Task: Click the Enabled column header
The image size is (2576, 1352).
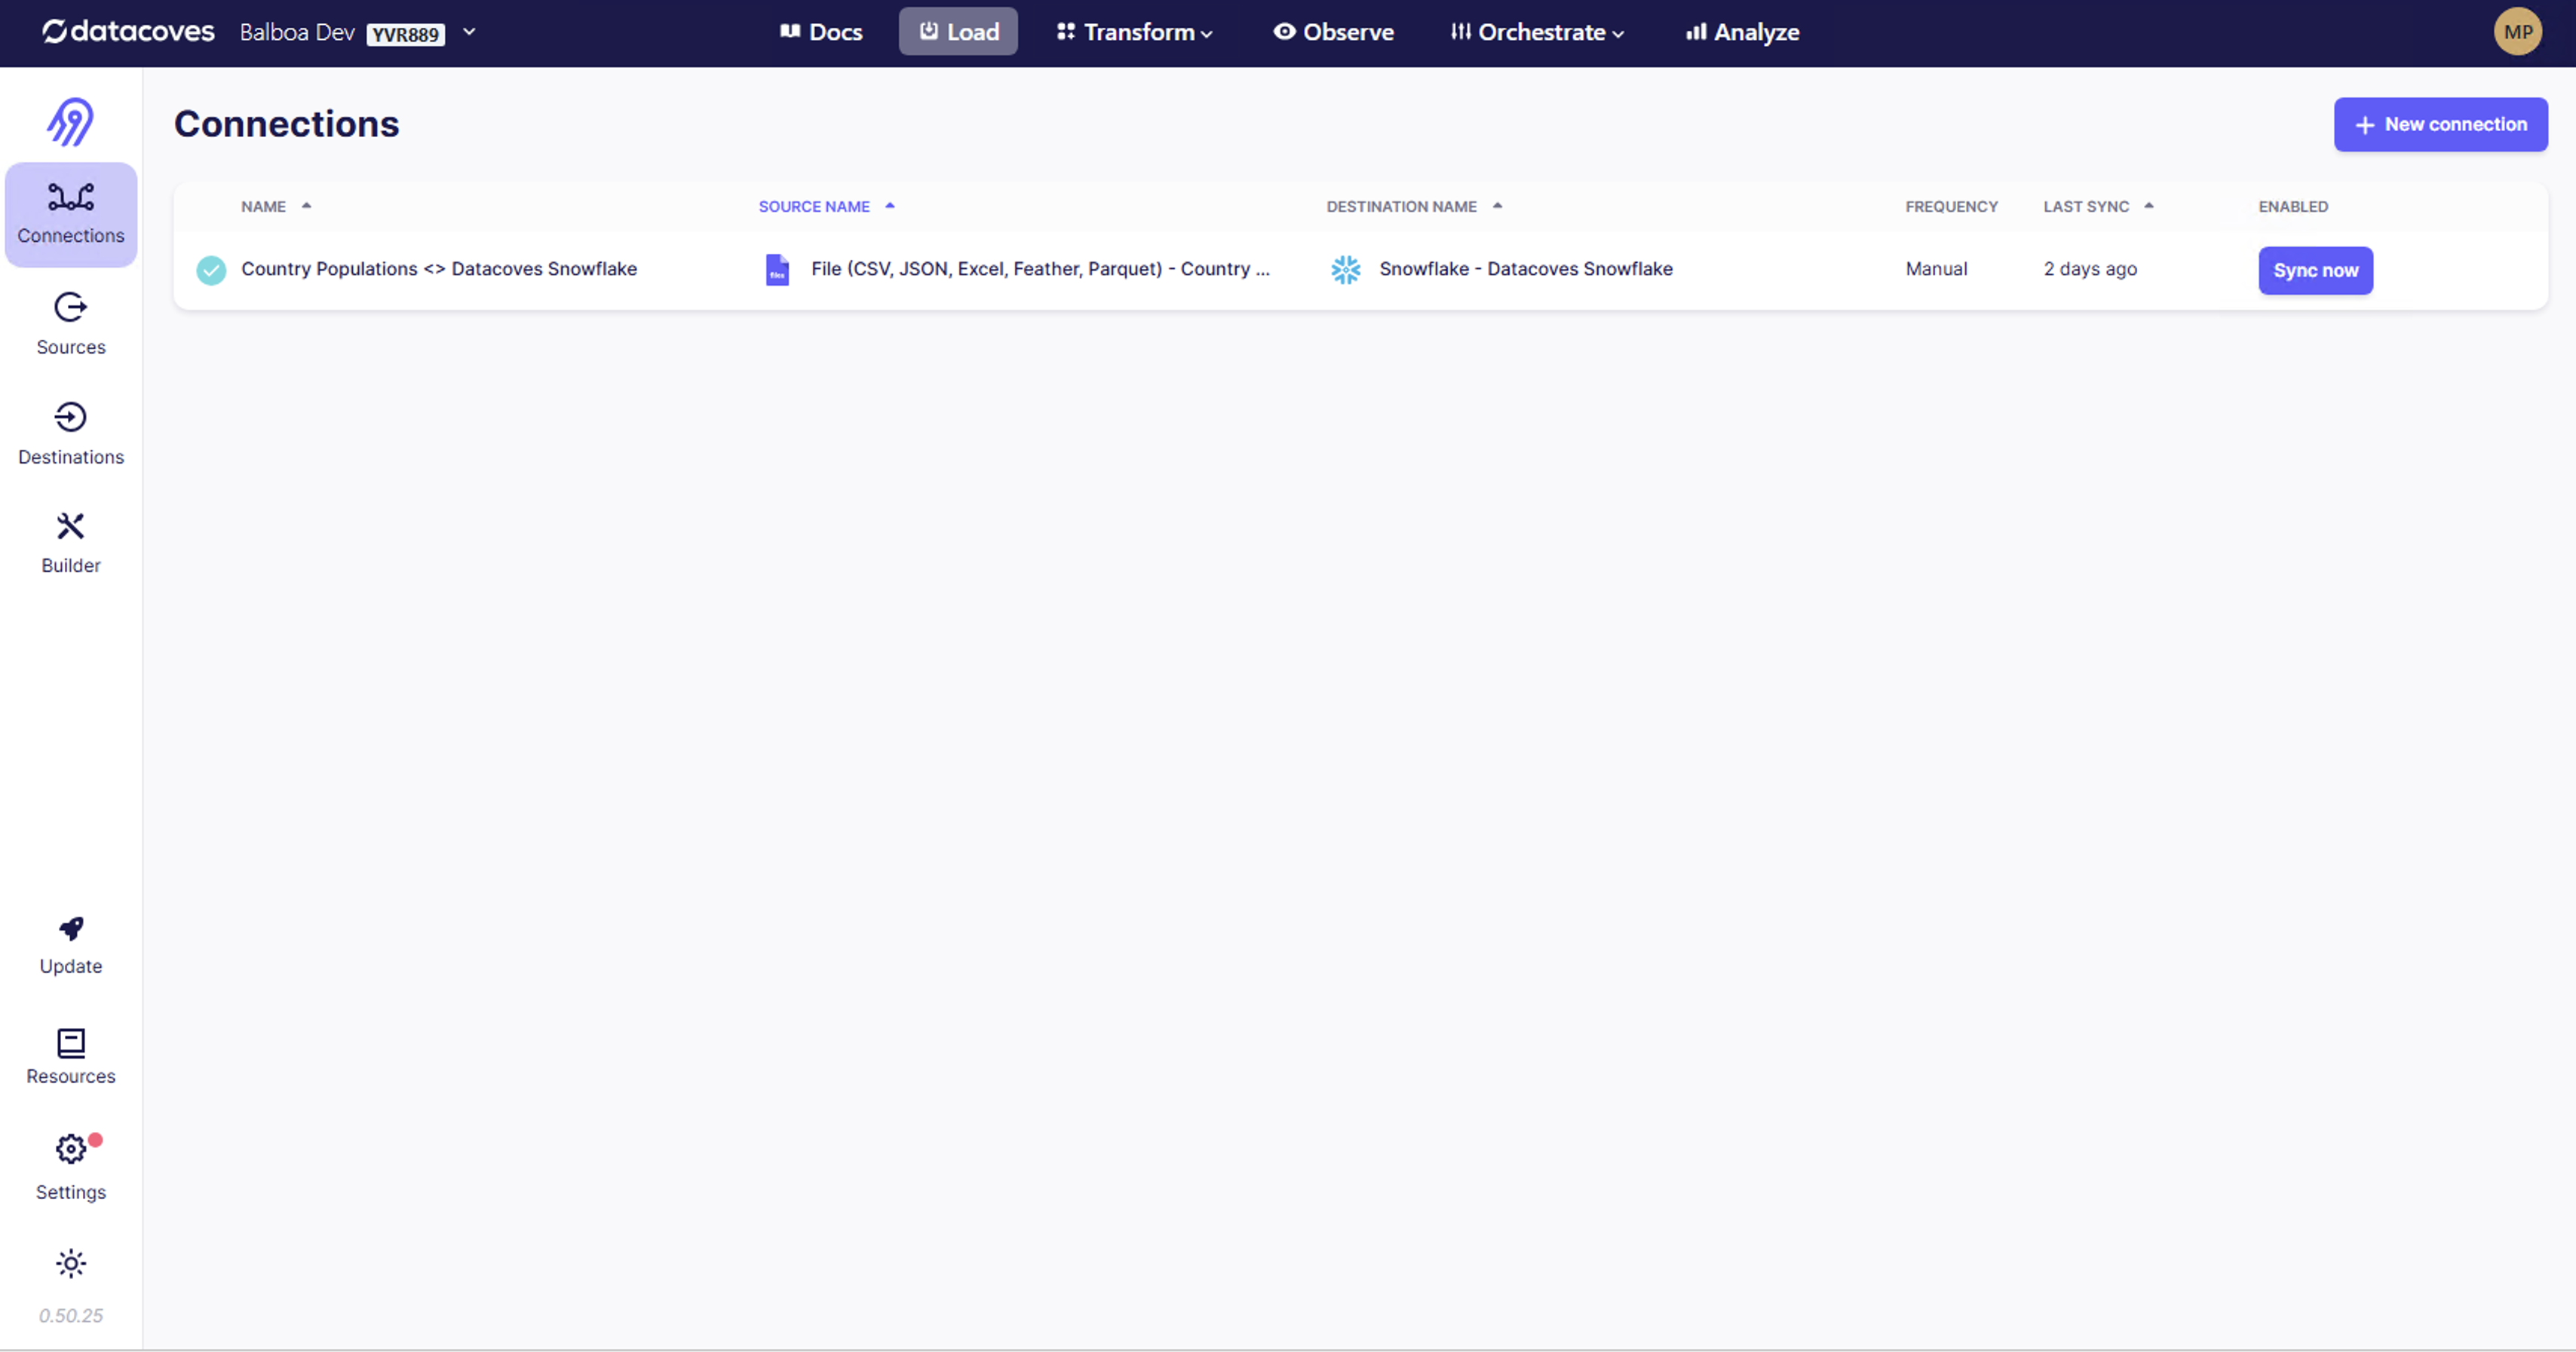Action: click(x=2293, y=206)
